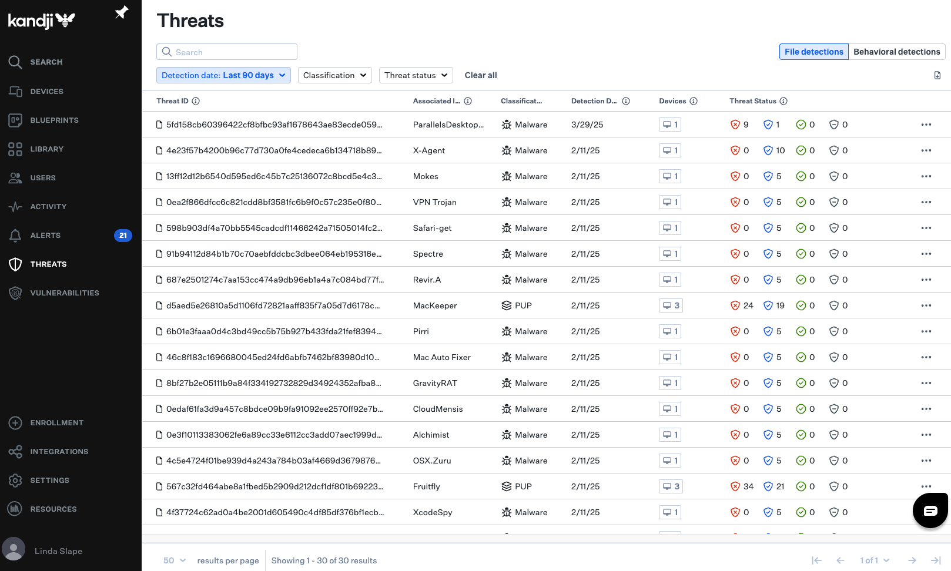Click the threat search field
This screenshot has width=951, height=571.
pyautogui.click(x=227, y=52)
